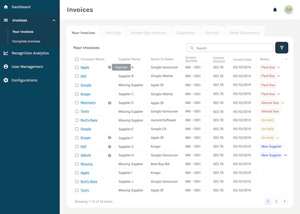Click info icon on the Newman's row
Screen dimensions: 300x214
click(x=109, y=103)
